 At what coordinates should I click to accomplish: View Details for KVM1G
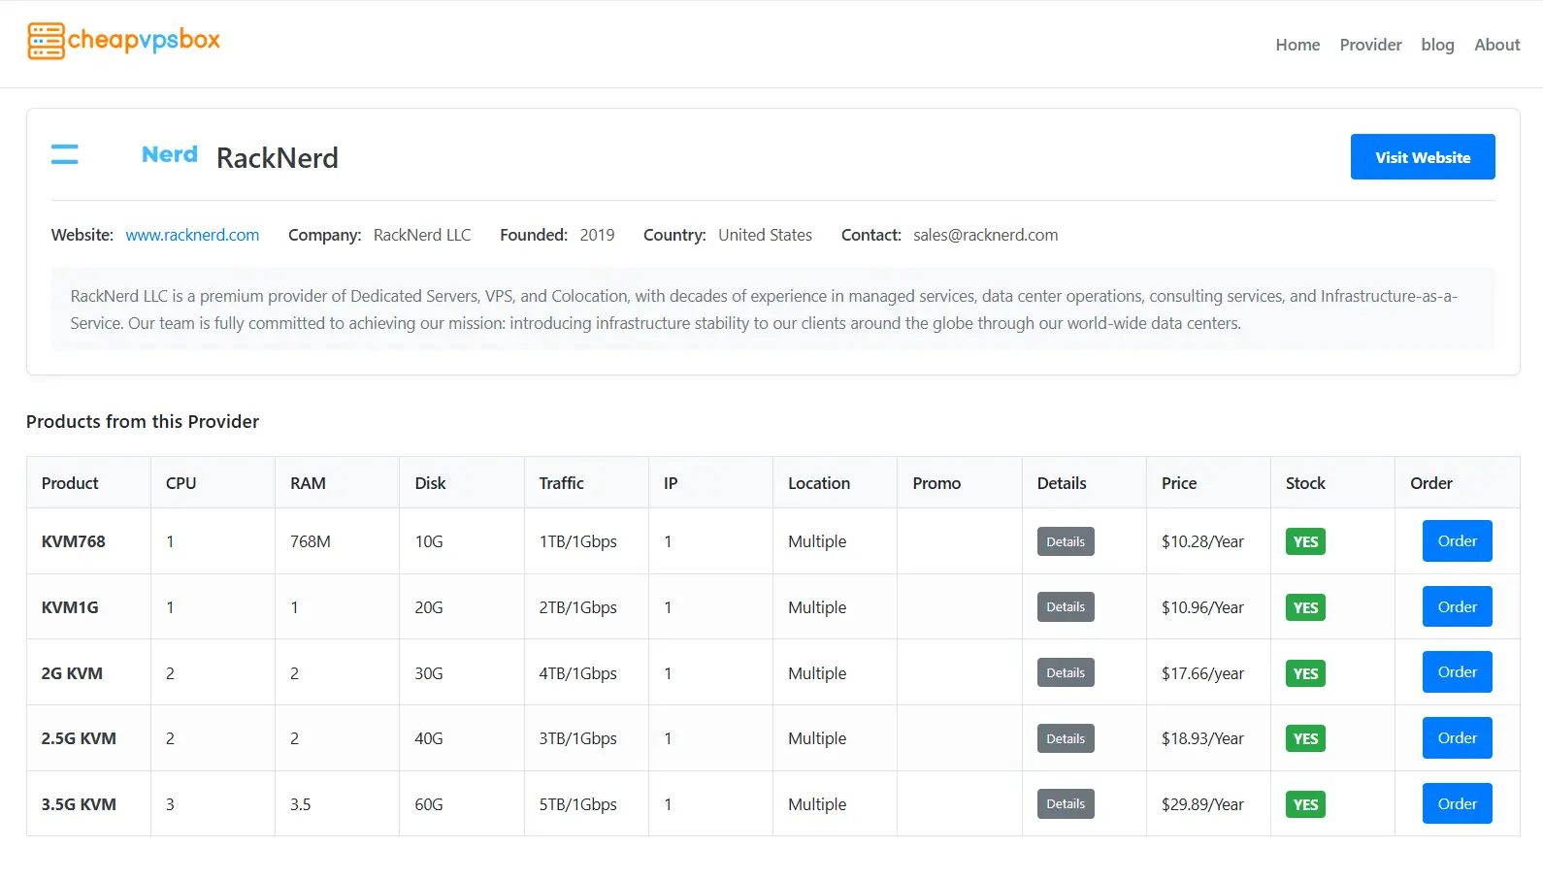tap(1066, 607)
